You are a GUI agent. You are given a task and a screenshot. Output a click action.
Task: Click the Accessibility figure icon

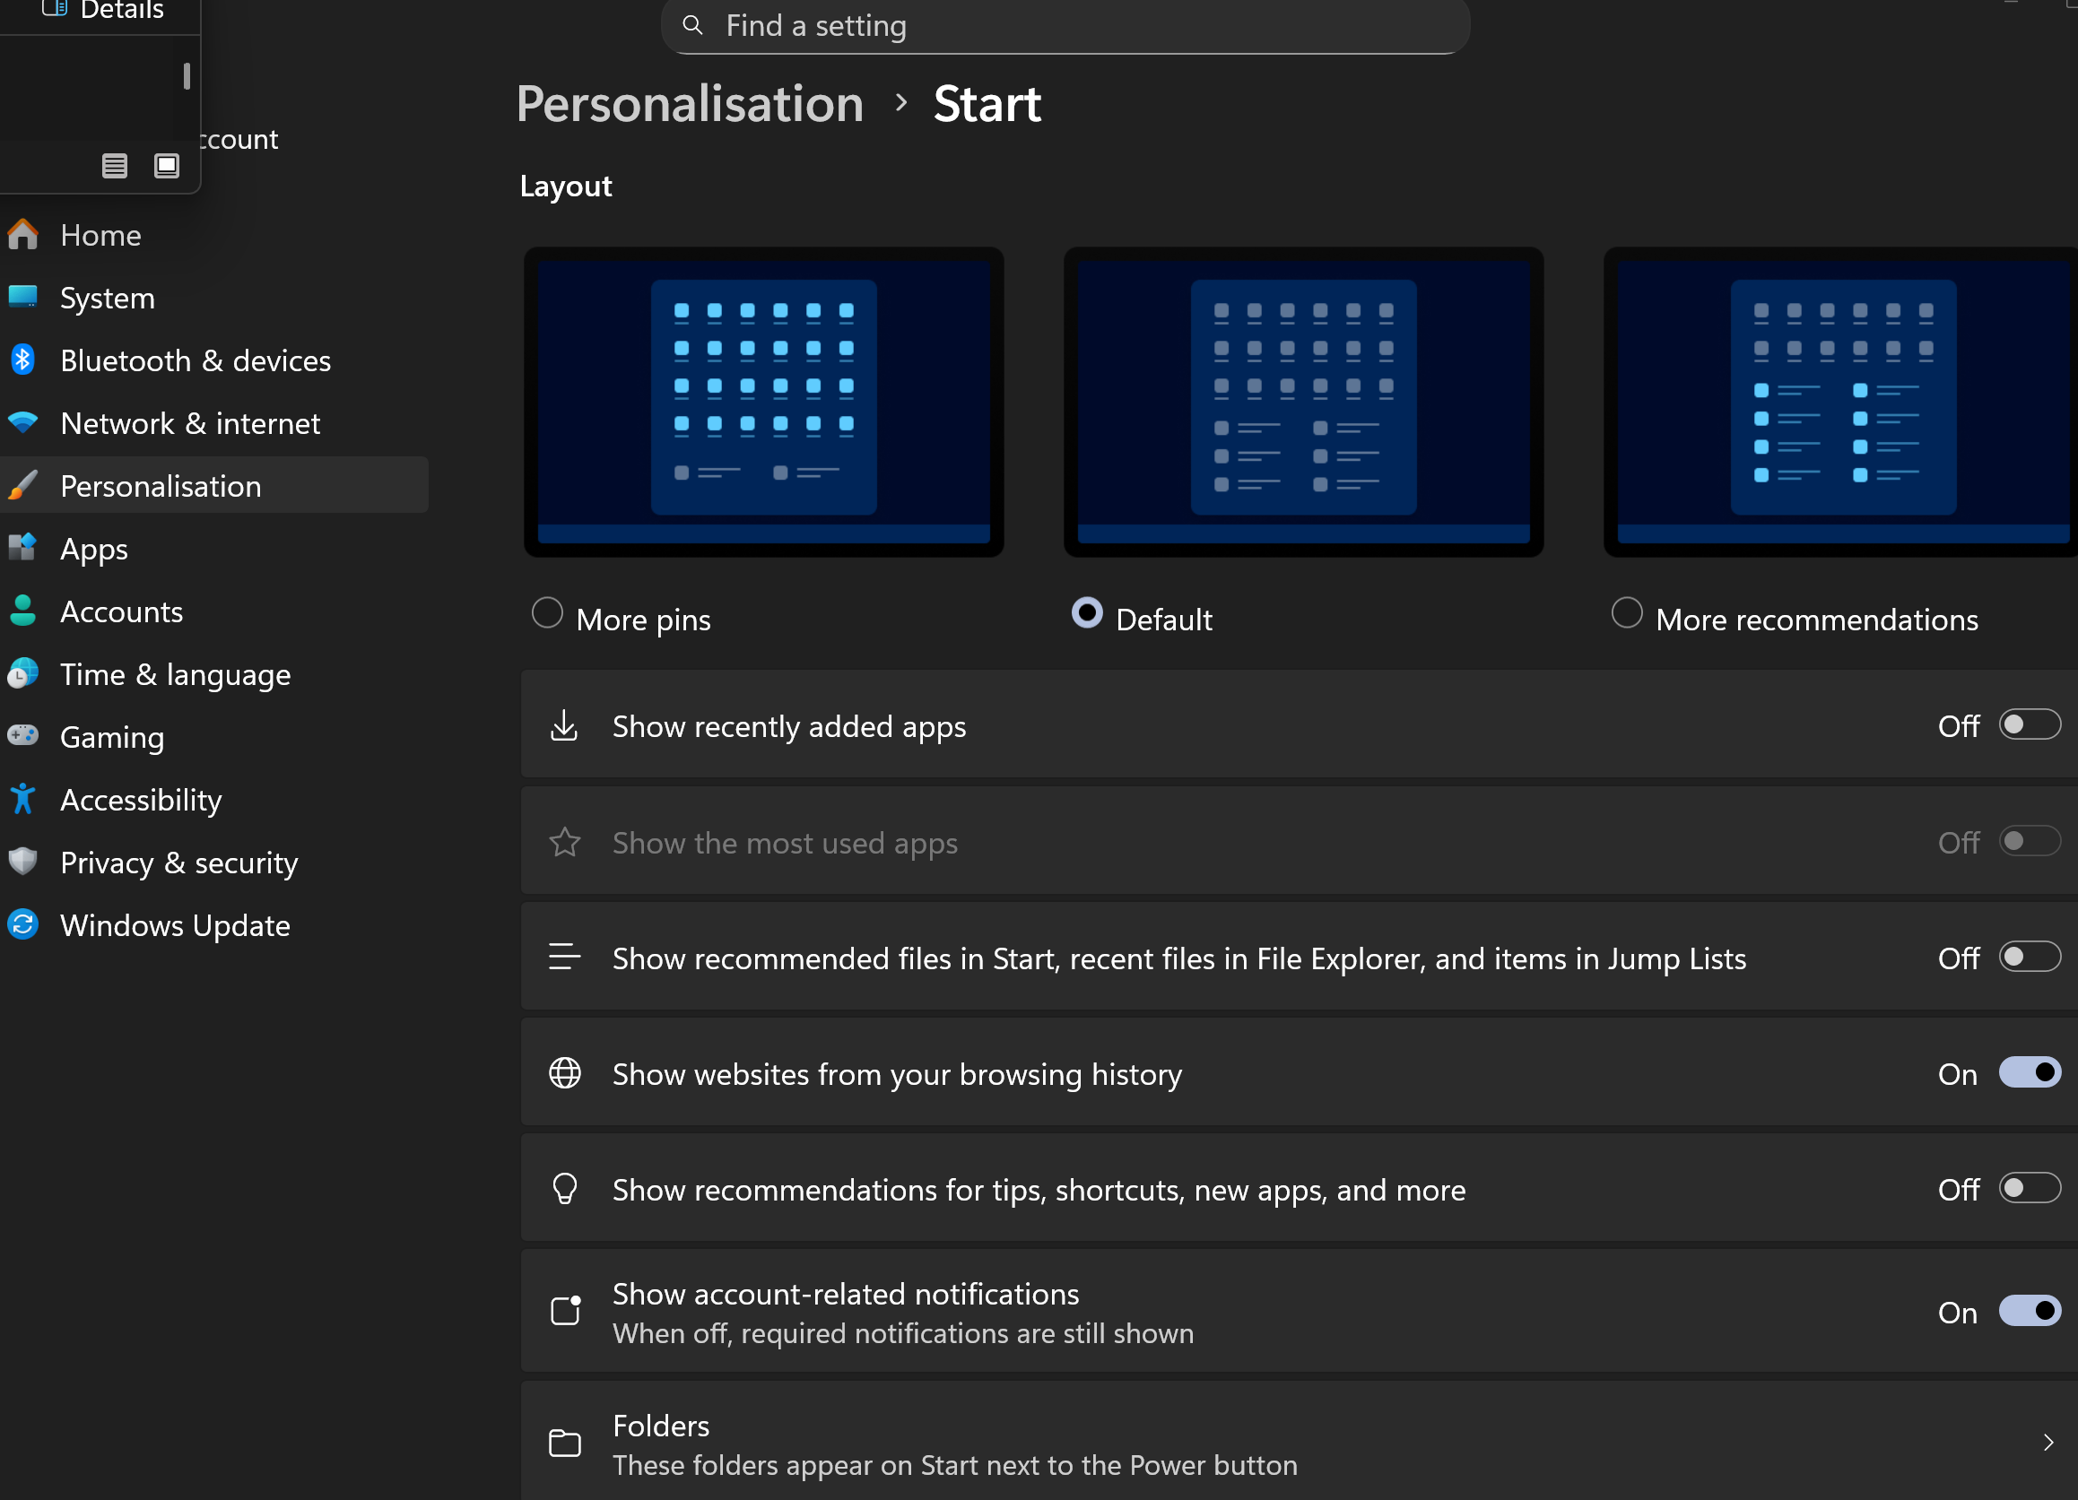point(23,799)
